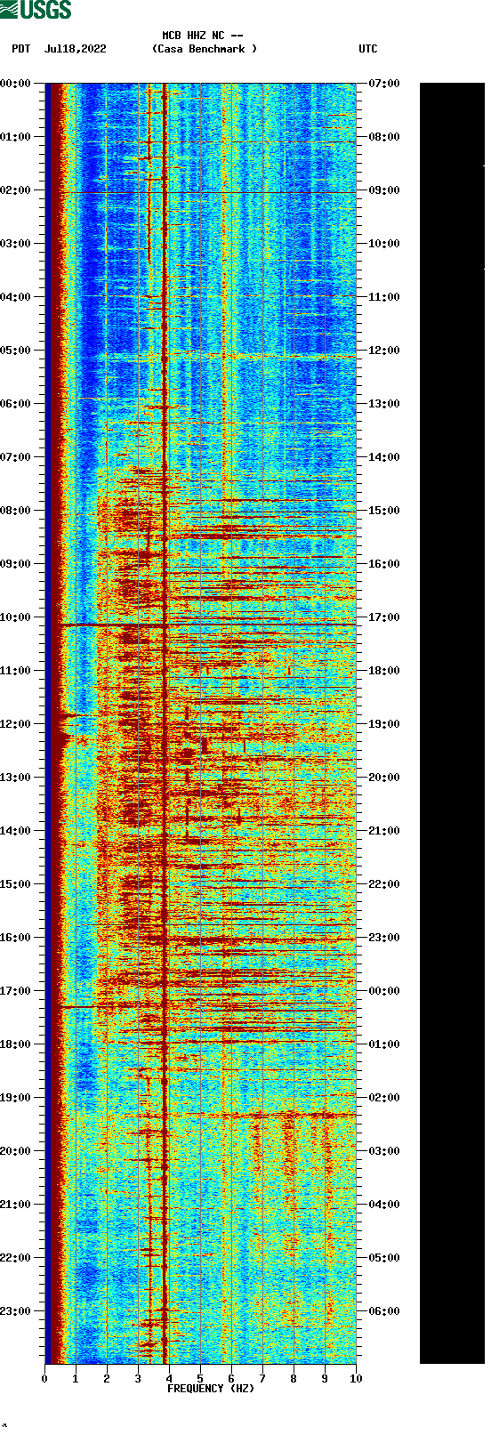Click the '20:00' label on PDT axis

(15, 1151)
